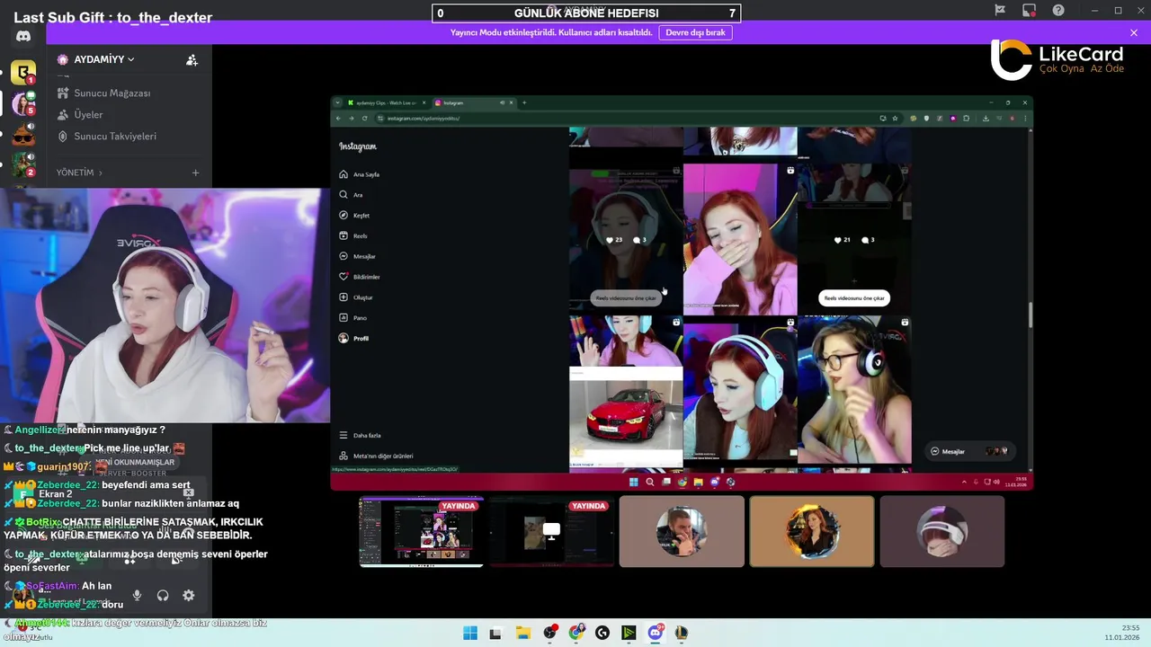Toggle Discord headphone deafen
Screen dimensions: 1151x647
tap(163, 595)
